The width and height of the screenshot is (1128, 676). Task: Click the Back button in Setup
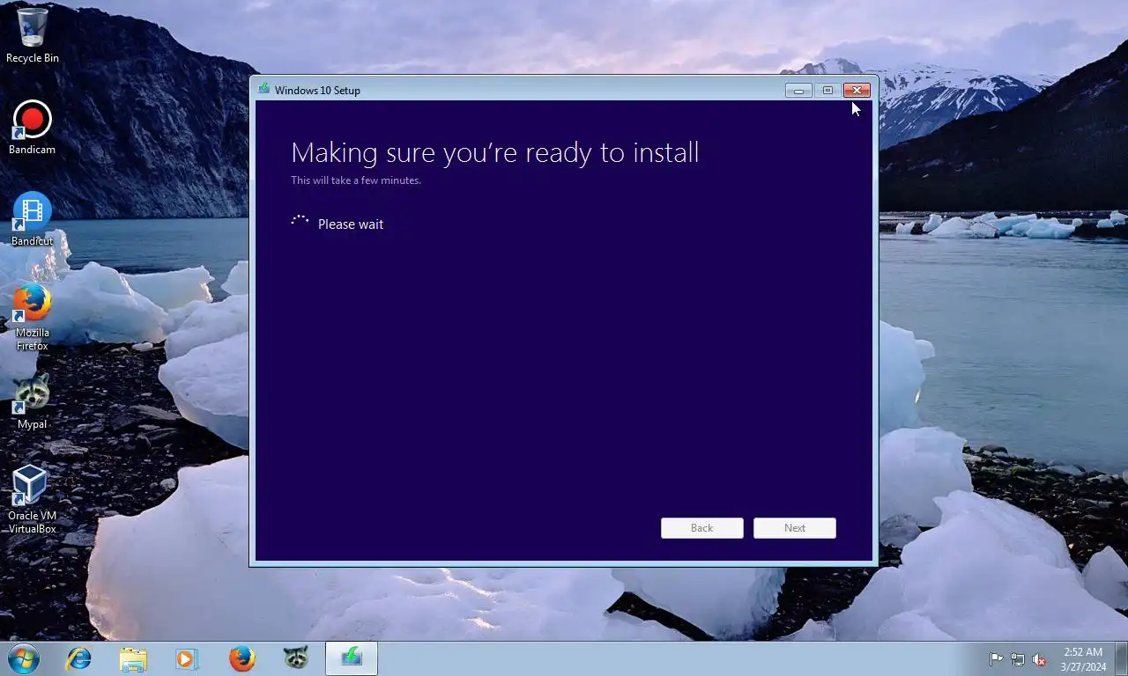tap(702, 528)
